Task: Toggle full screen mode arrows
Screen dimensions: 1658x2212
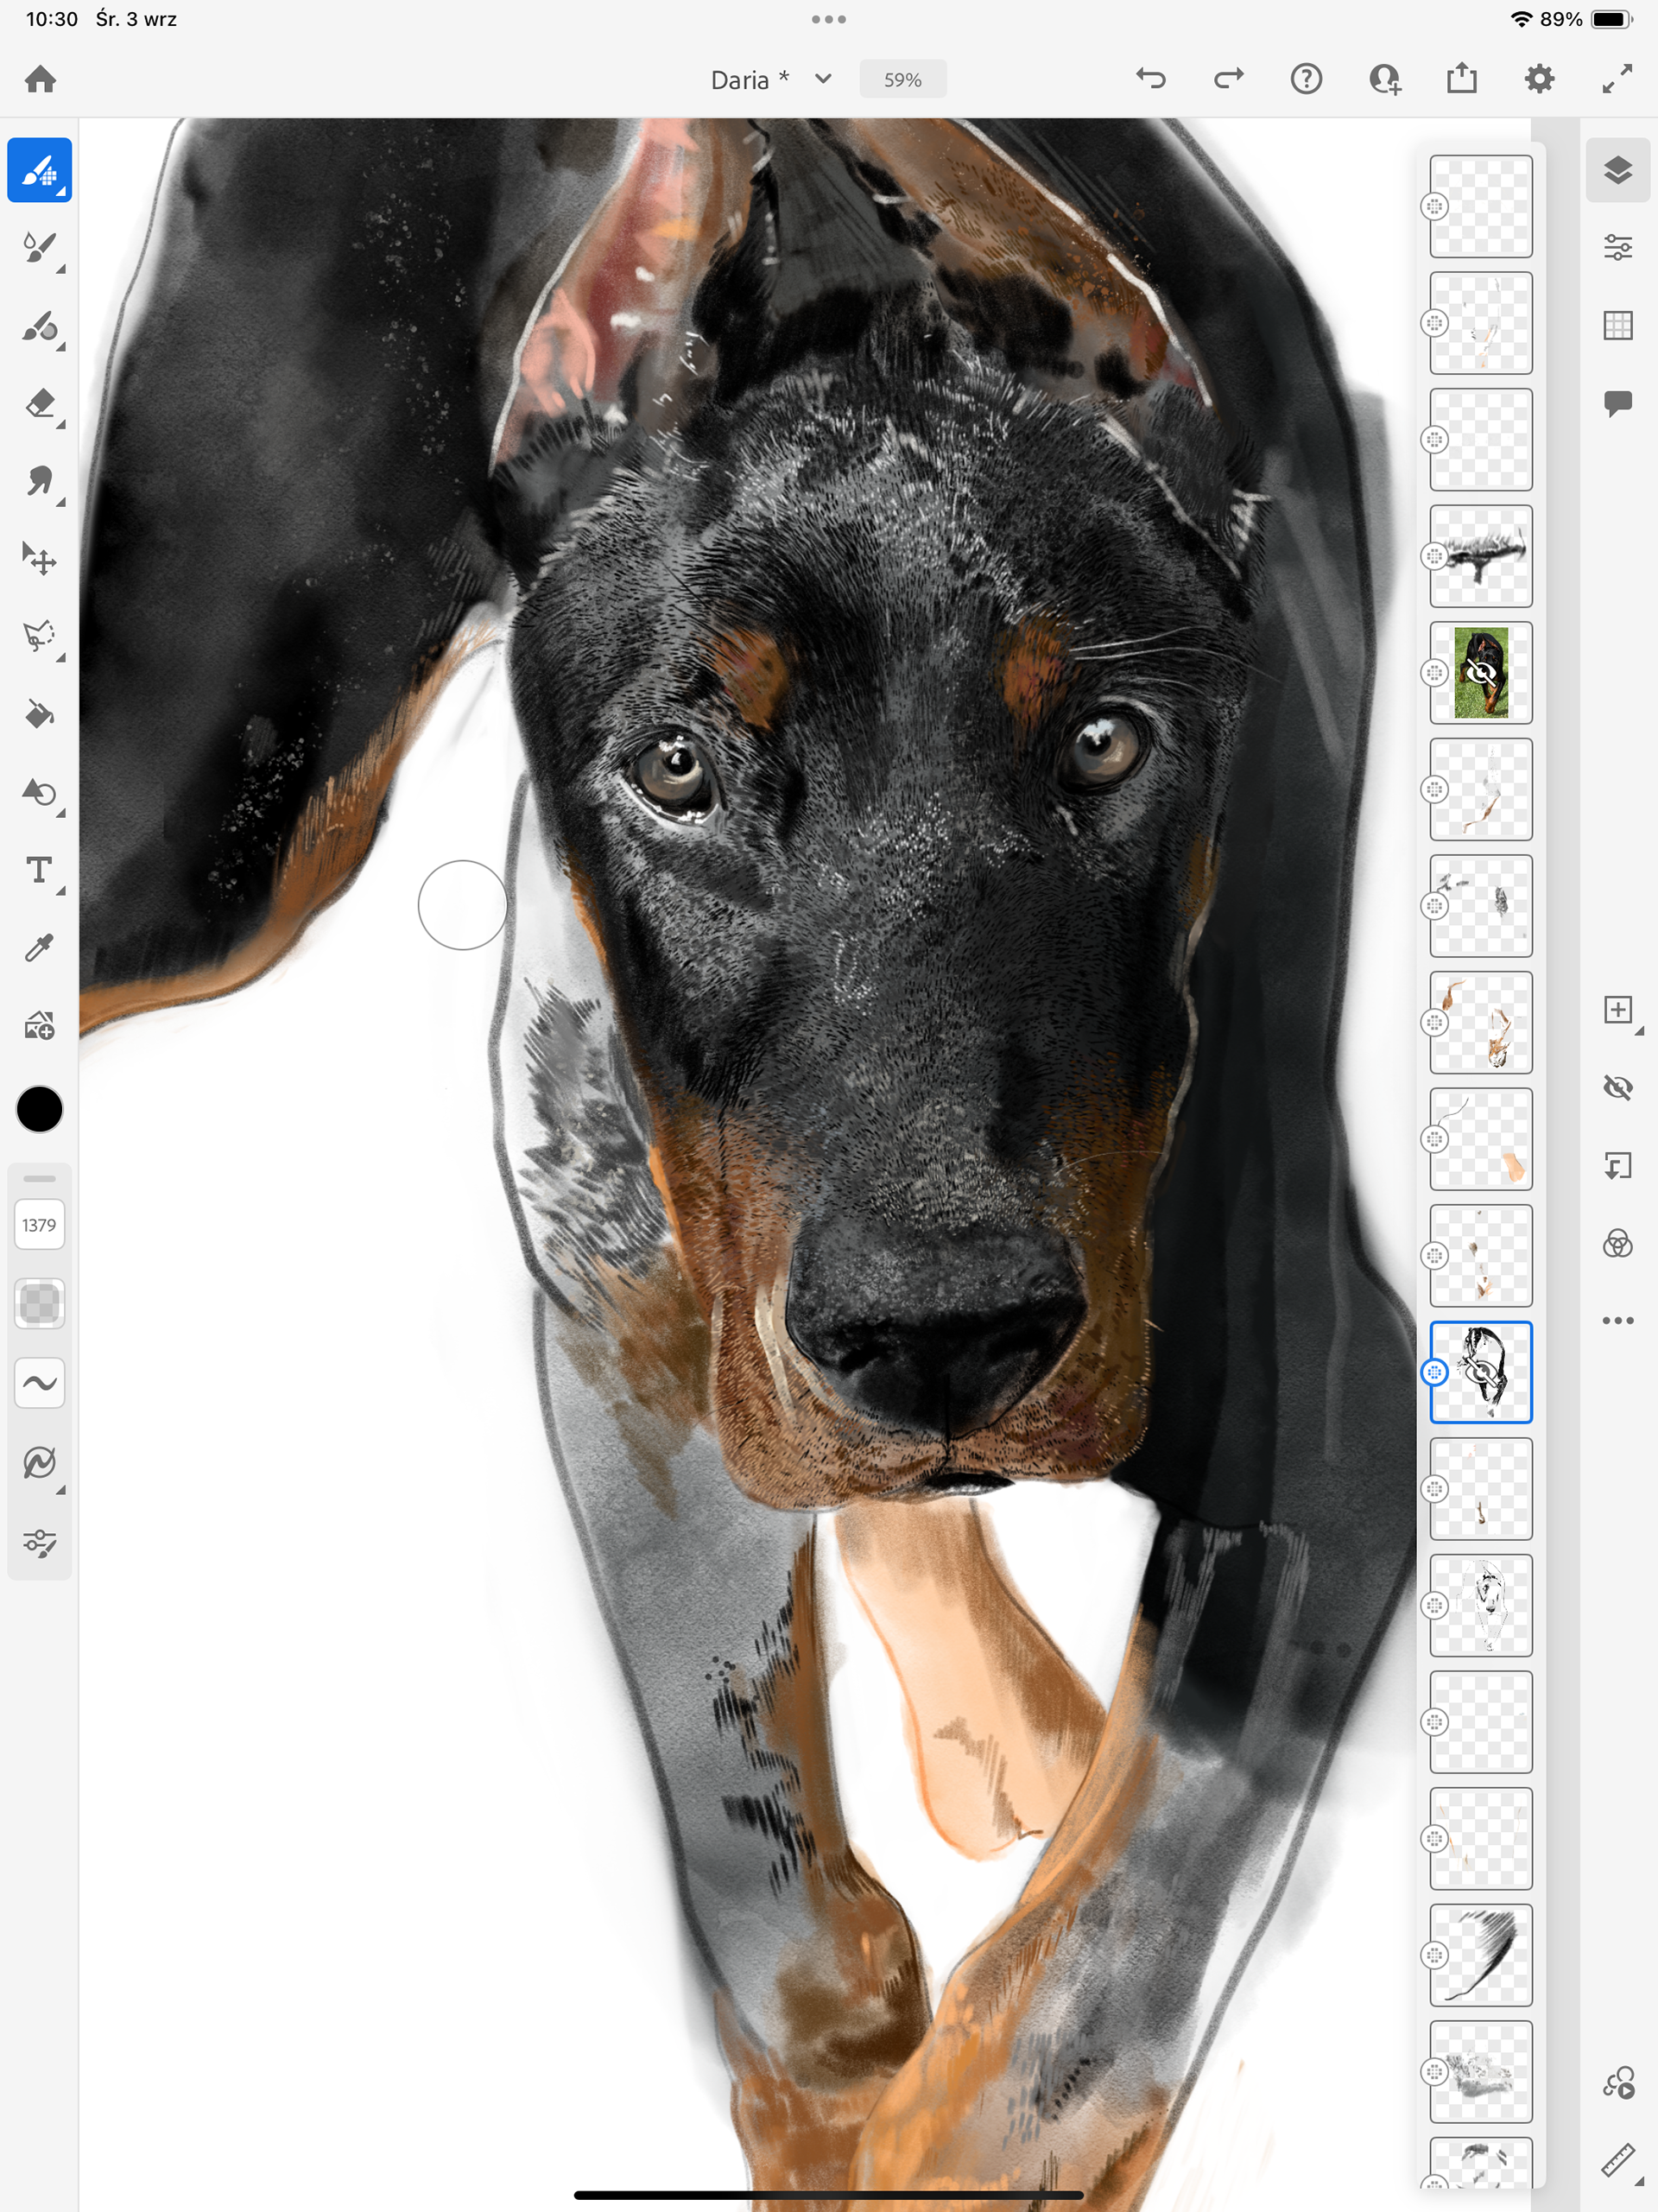Action: 1617,79
